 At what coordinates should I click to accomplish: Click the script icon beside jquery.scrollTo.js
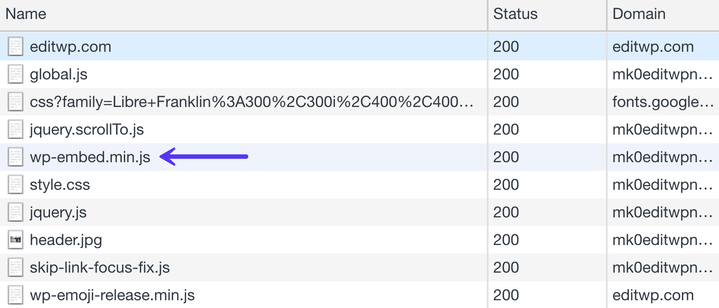point(15,129)
